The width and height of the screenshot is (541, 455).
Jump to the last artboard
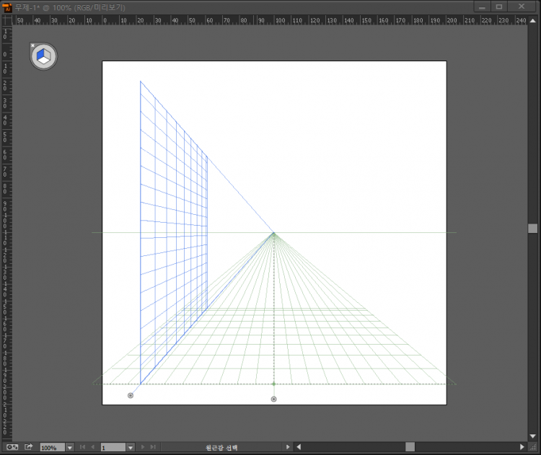click(x=153, y=447)
